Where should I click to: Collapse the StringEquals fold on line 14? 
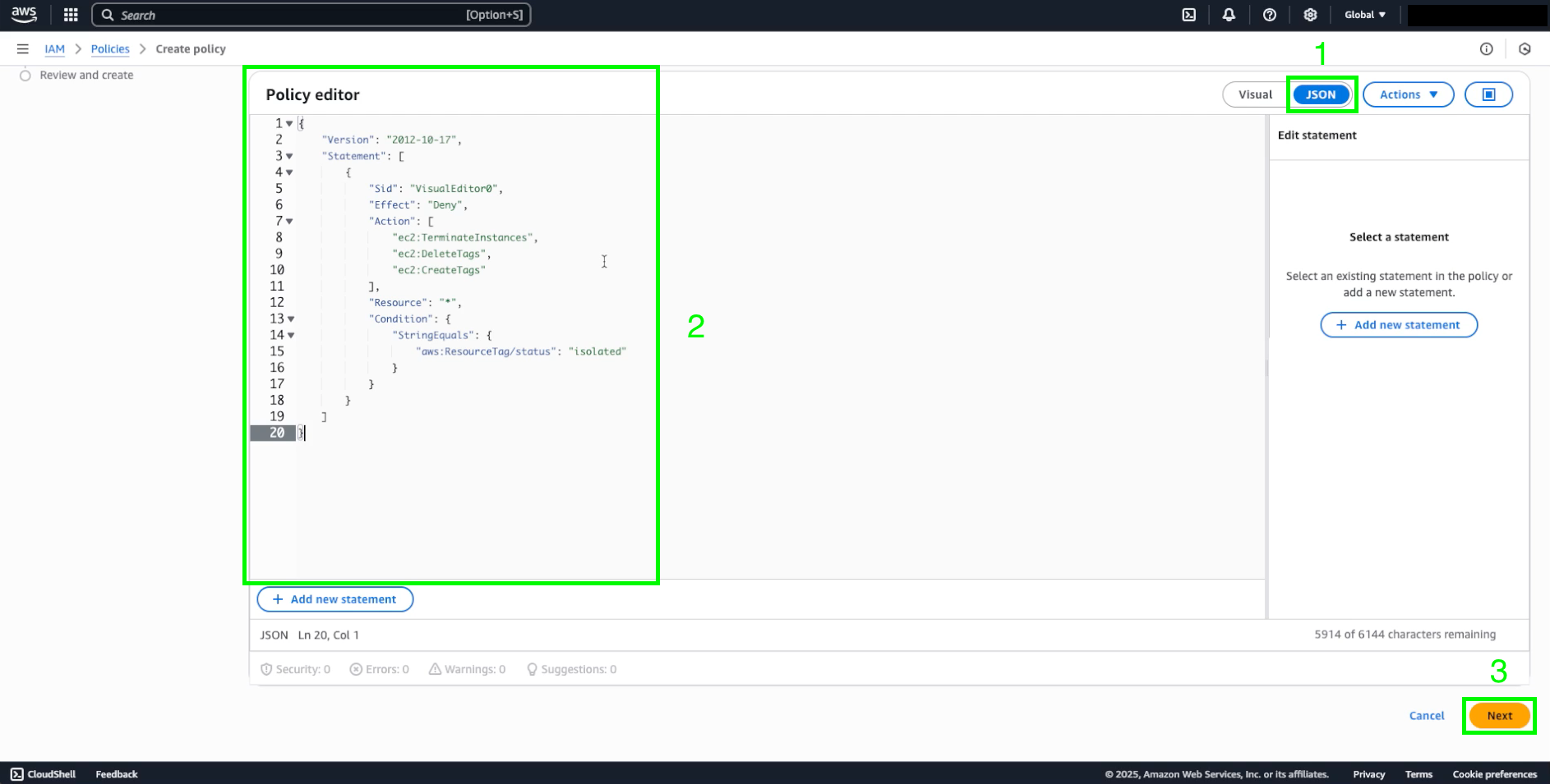point(291,336)
